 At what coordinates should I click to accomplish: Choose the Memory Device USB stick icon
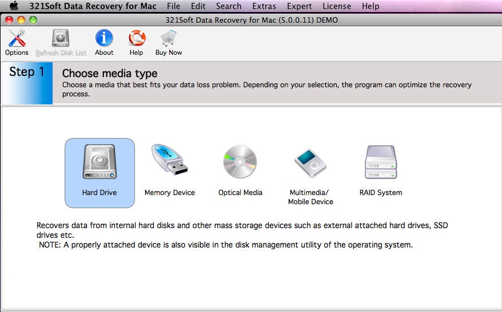(x=170, y=160)
